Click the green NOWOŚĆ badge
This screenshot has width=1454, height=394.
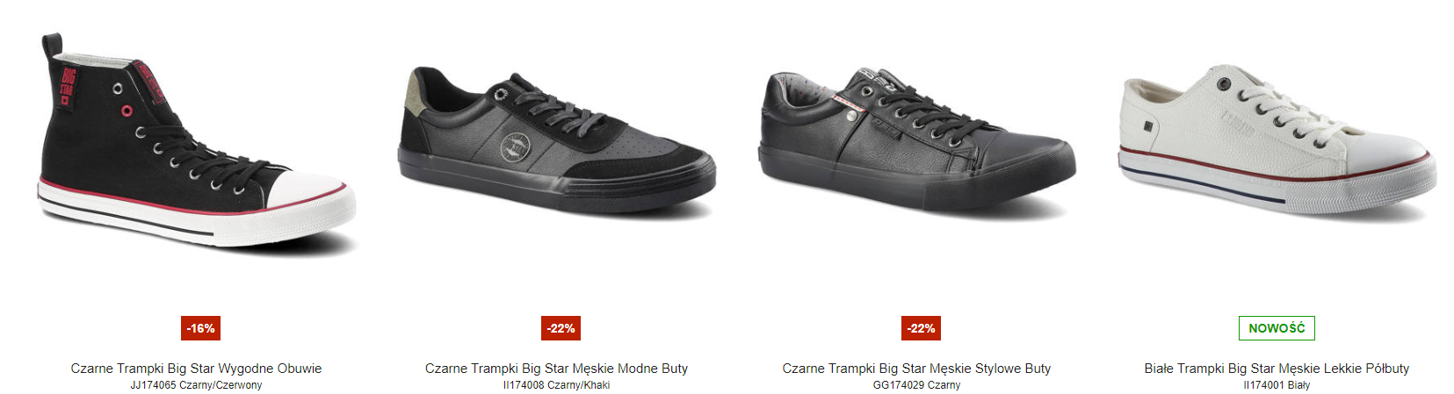click(x=1277, y=328)
